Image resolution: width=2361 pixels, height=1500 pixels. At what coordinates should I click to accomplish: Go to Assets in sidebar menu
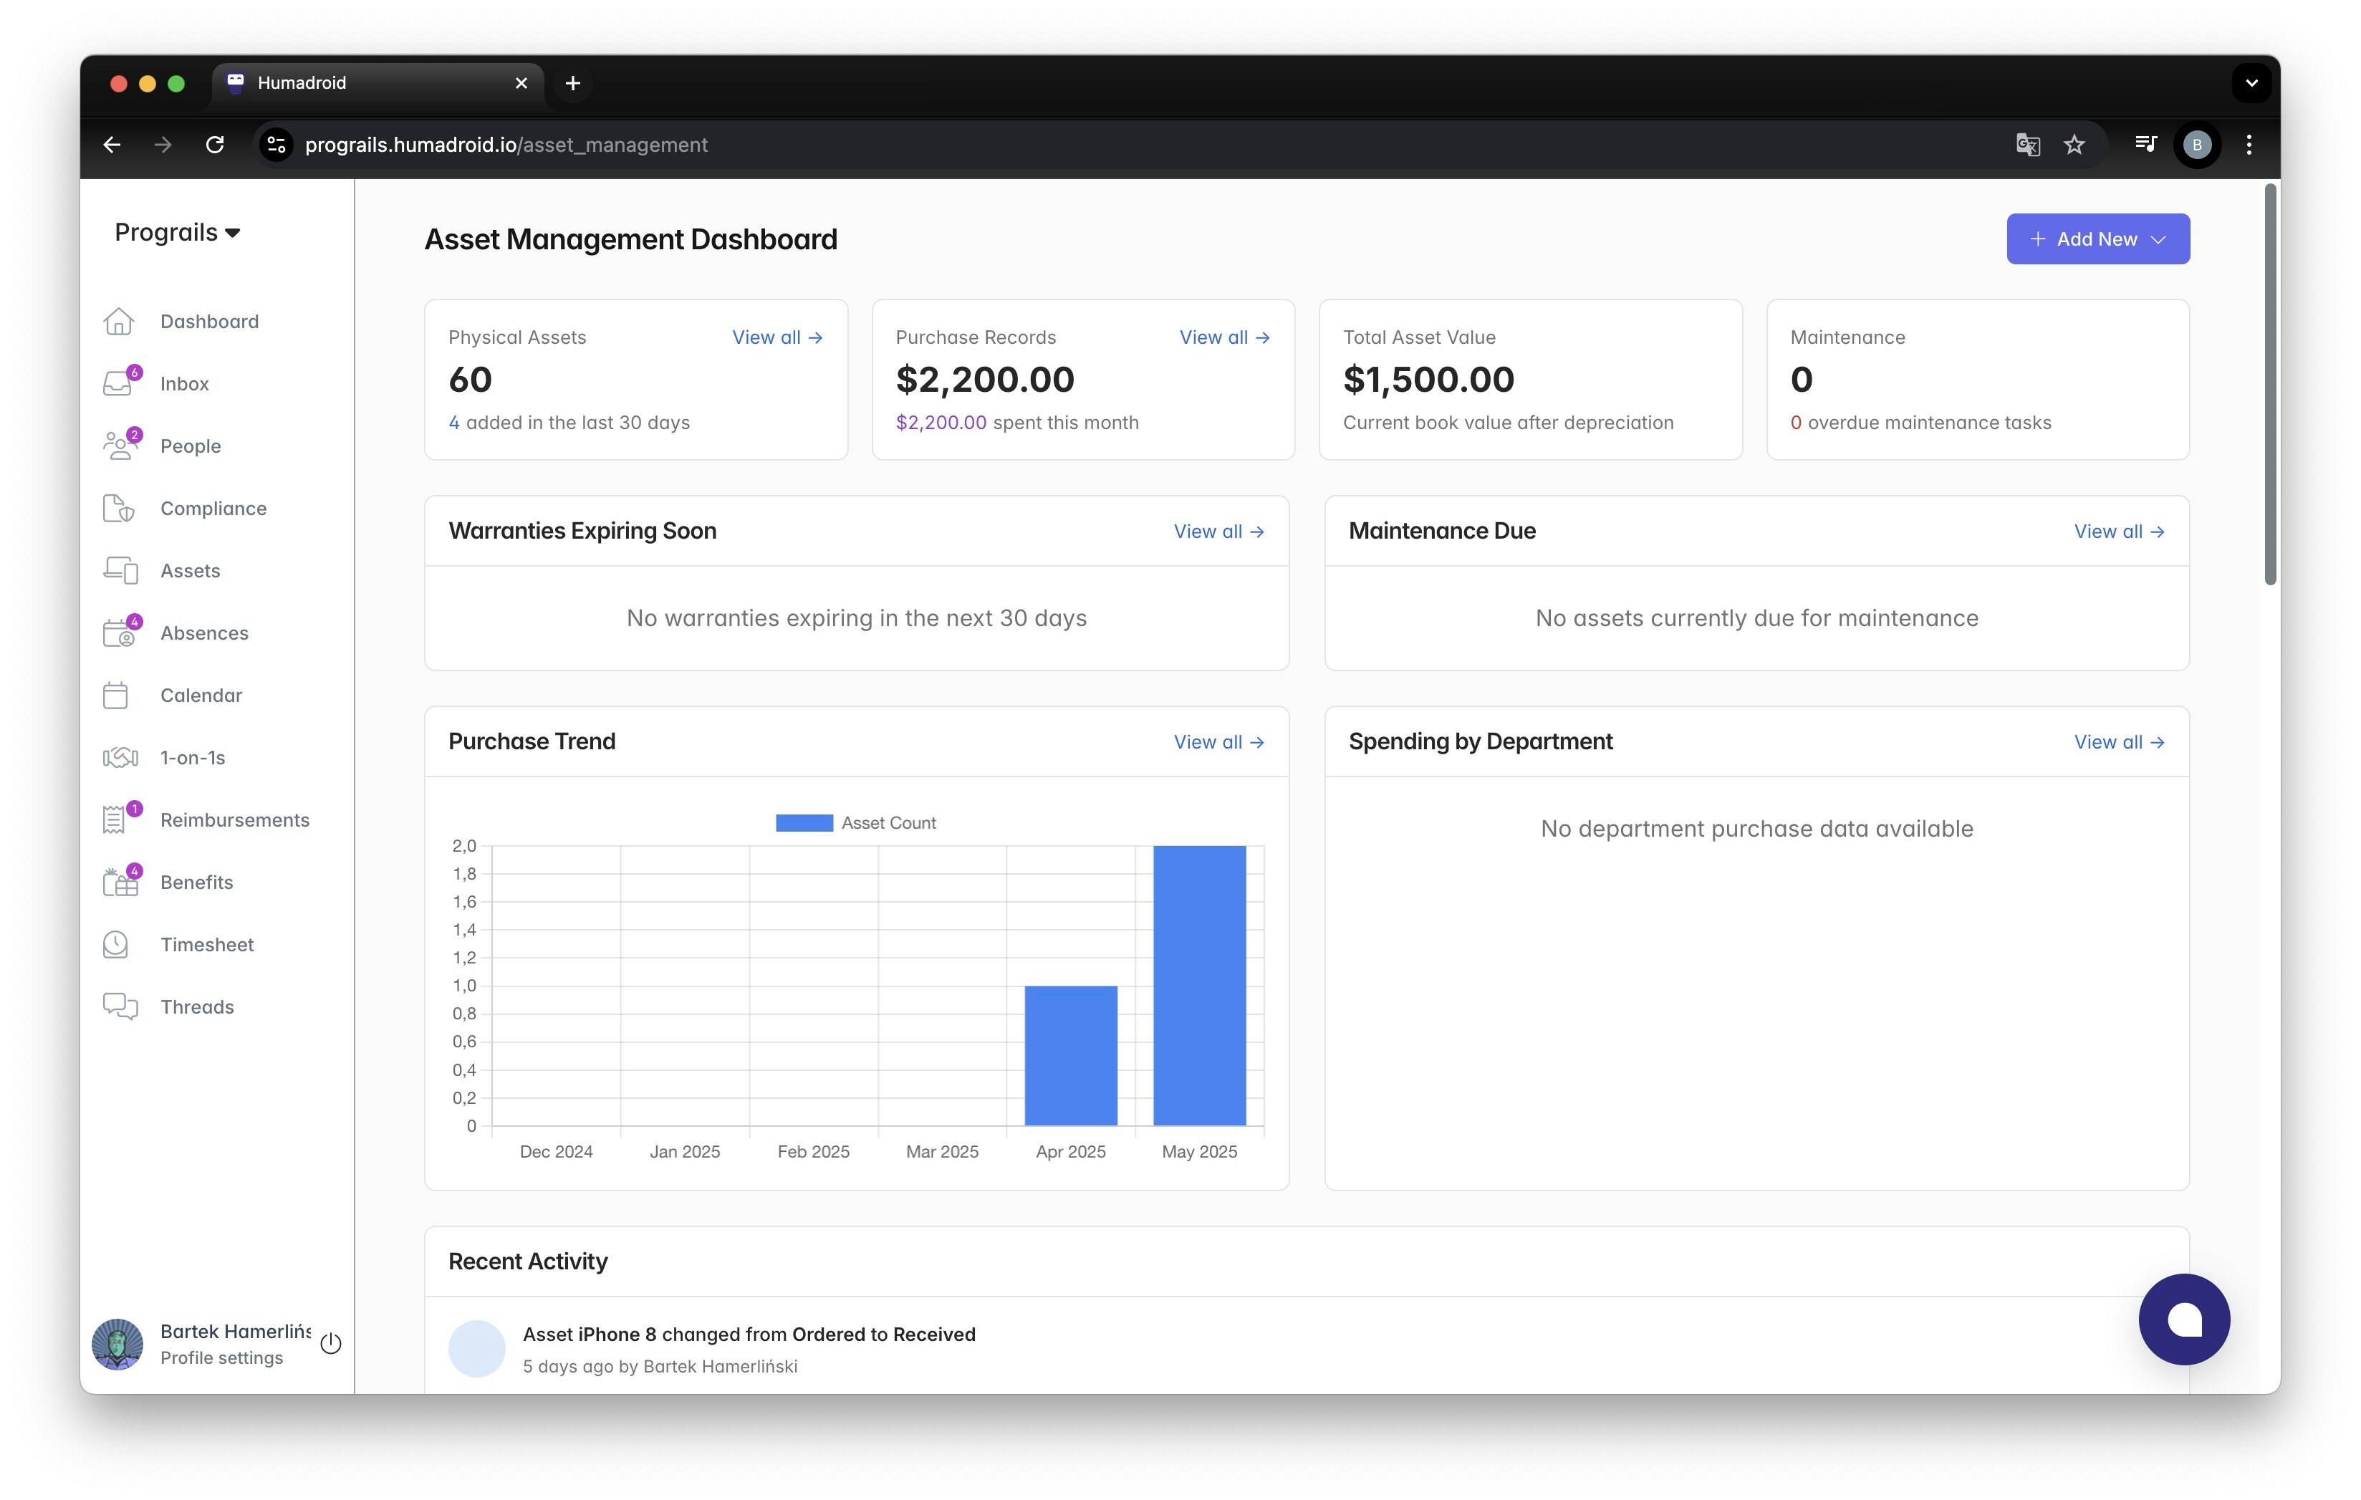(x=191, y=571)
